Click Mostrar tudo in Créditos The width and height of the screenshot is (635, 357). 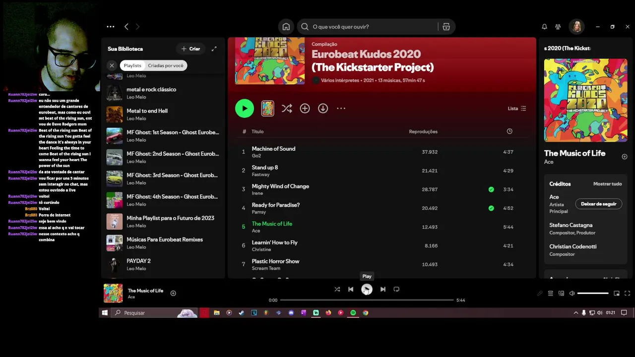[x=608, y=184]
